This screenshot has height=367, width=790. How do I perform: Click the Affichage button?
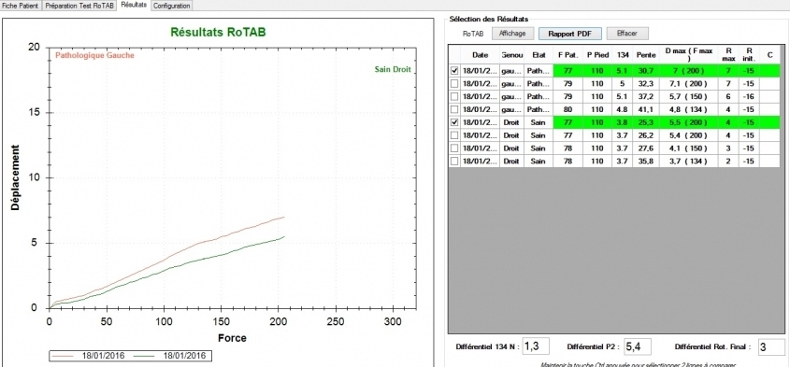[x=513, y=34]
